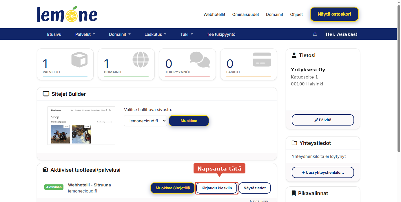401x202 pixels.
Task: Click the Lemone logo
Action: (67, 14)
